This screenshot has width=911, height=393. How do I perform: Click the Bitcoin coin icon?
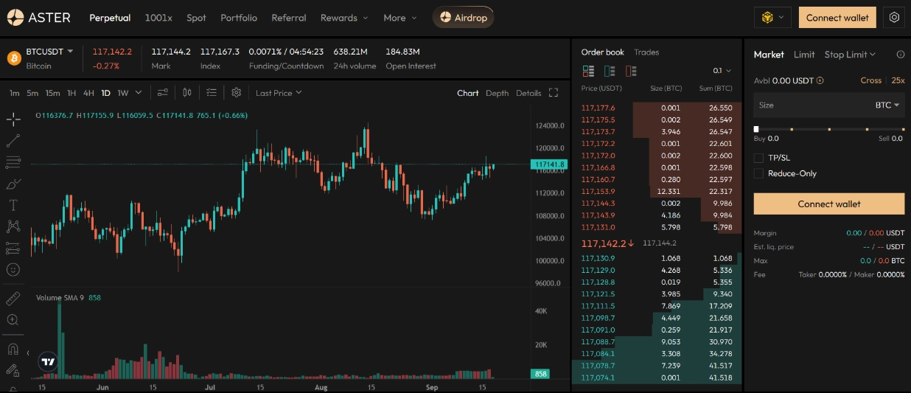[13, 58]
